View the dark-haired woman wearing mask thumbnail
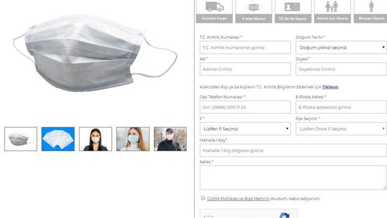387x218 pixels. (96, 139)
